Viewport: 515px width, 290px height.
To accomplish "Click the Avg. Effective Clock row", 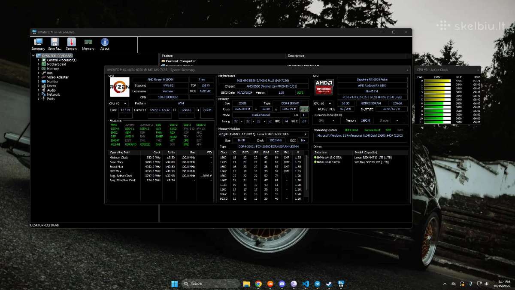I will (161, 180).
